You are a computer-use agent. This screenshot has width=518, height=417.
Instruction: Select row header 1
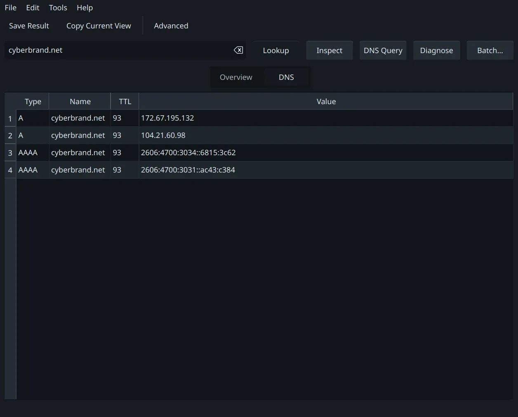[10, 119]
